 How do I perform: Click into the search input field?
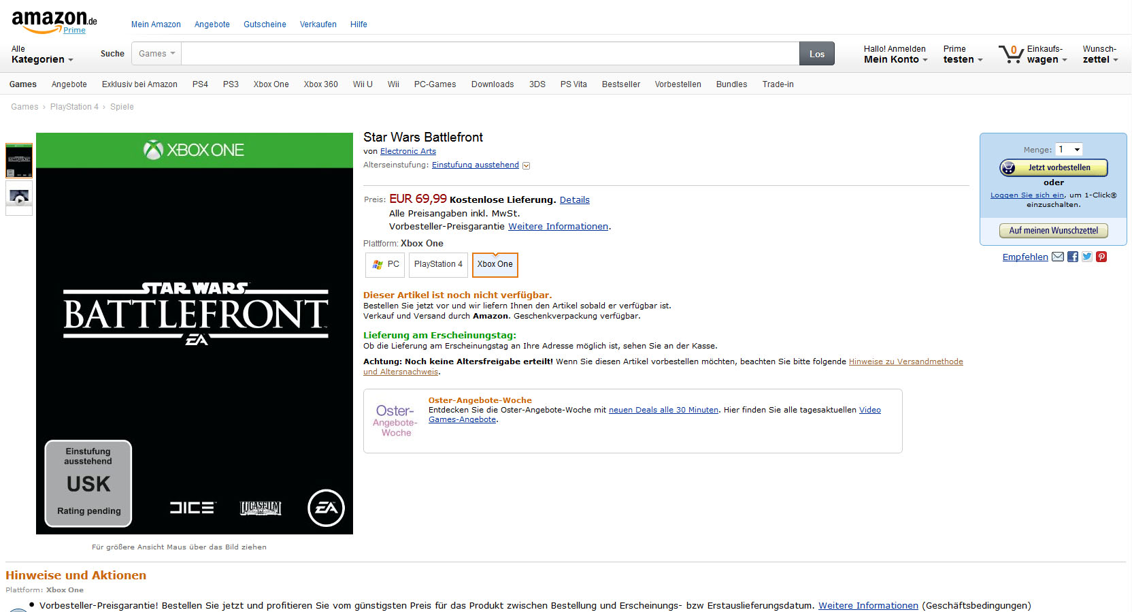490,54
